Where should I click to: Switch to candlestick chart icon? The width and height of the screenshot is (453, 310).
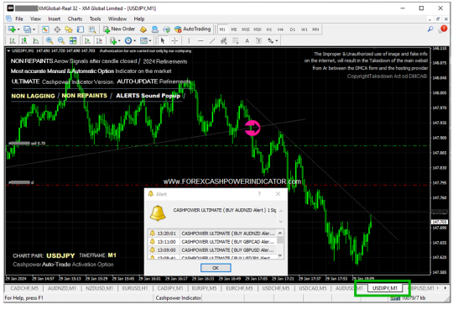coord(24,41)
